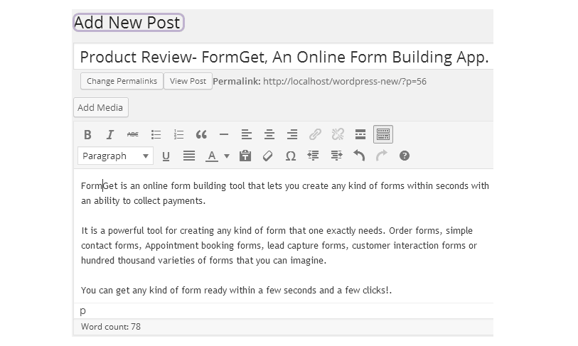Insert the Read More tag
The height and width of the screenshot is (346, 578).
point(360,134)
